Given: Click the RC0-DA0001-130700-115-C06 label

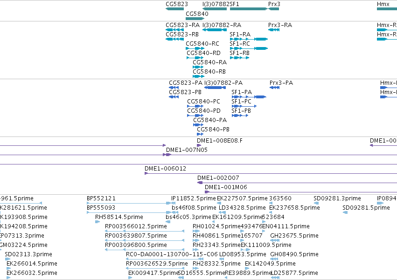Looking at the screenshot, I should point(172,255).
